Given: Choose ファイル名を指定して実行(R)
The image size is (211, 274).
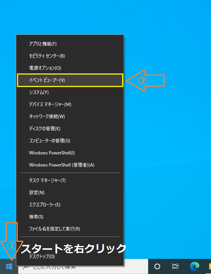Looking at the screenshot, I should (x=70, y=229).
